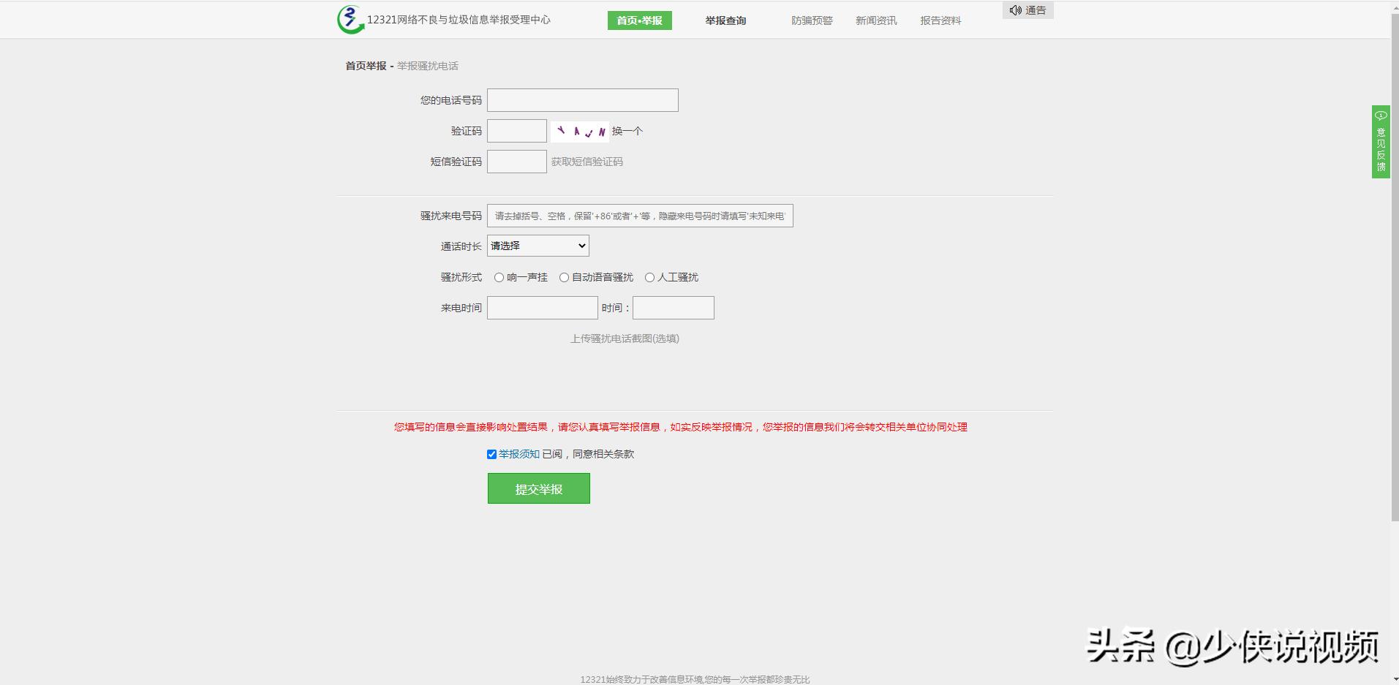Select the 自动语音骚扰 harassment type
The image size is (1399, 685).
coord(563,277)
